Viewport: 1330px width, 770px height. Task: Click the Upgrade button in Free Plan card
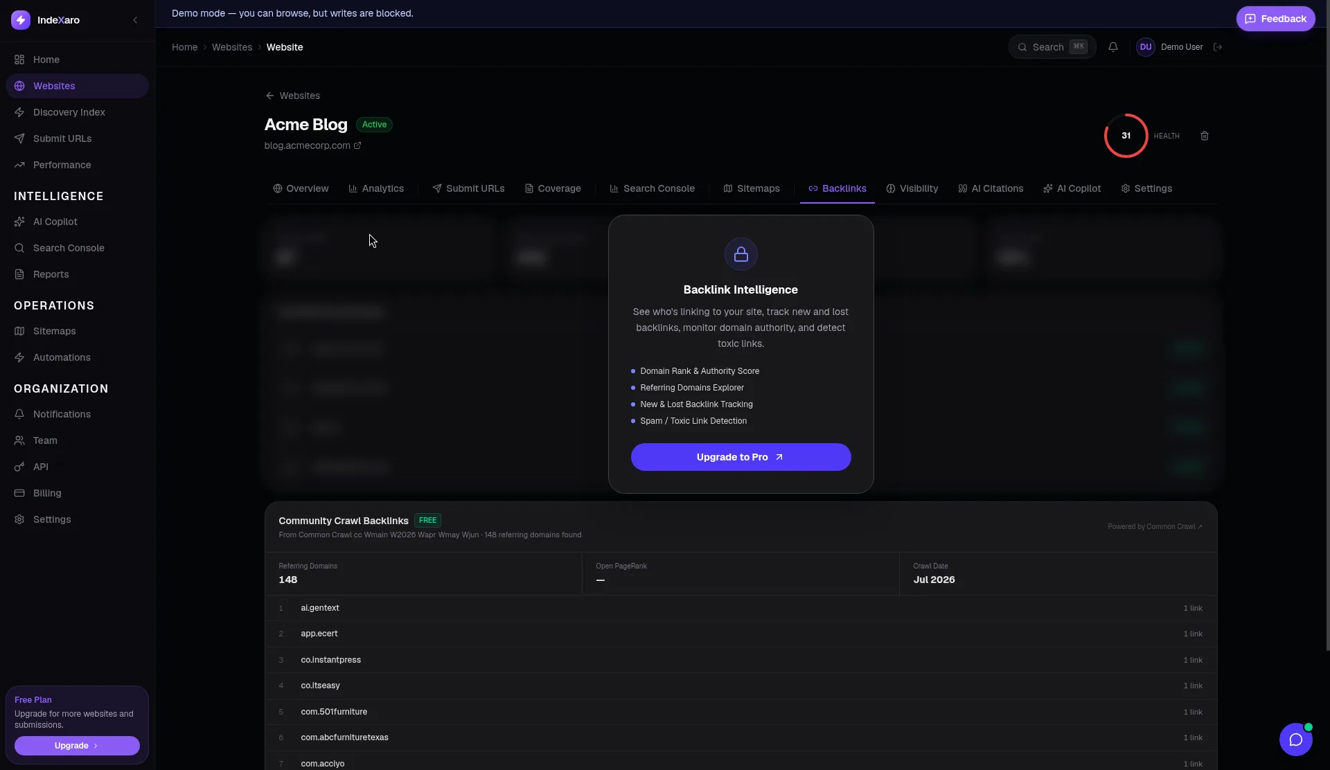click(x=77, y=746)
